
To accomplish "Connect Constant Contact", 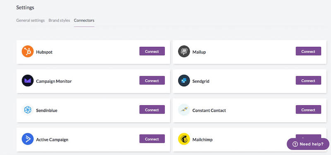I will pyautogui.click(x=308, y=109).
